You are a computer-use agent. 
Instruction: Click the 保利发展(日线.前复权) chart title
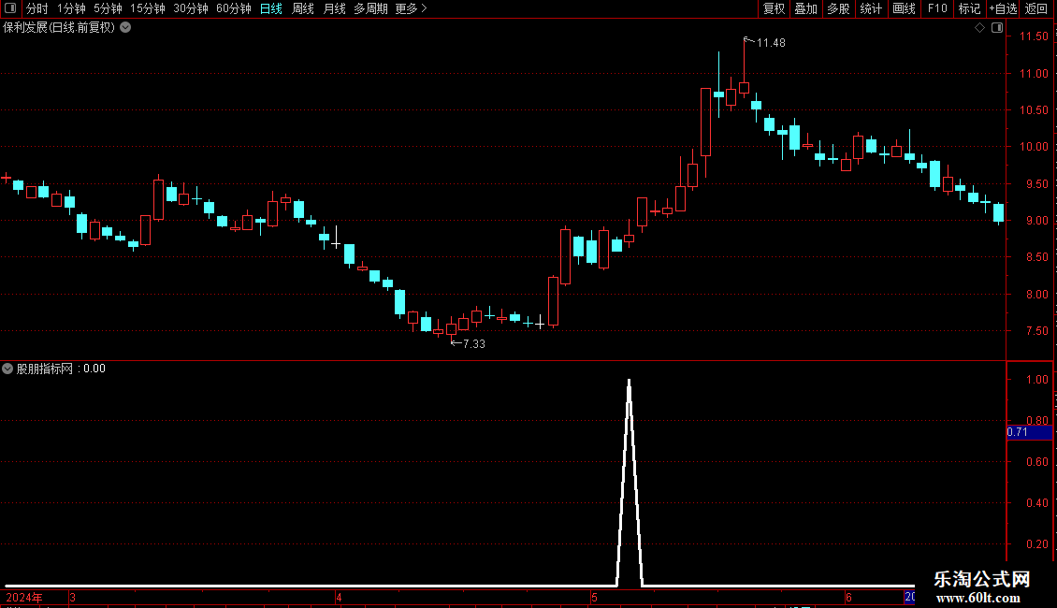coord(59,28)
